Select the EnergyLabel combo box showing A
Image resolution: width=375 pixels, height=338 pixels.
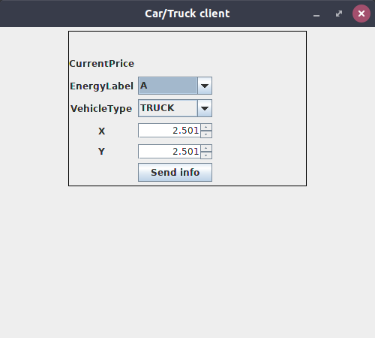pos(175,86)
